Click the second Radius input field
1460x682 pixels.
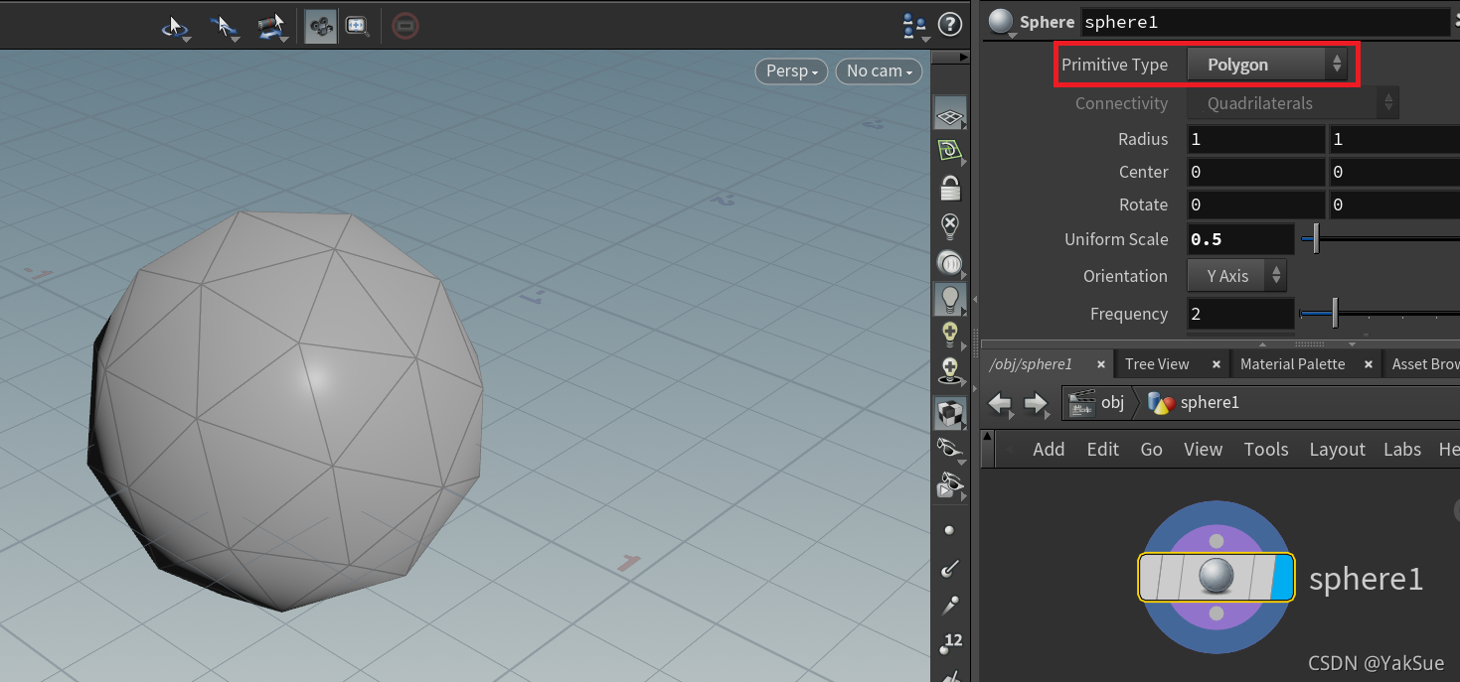tap(1394, 139)
